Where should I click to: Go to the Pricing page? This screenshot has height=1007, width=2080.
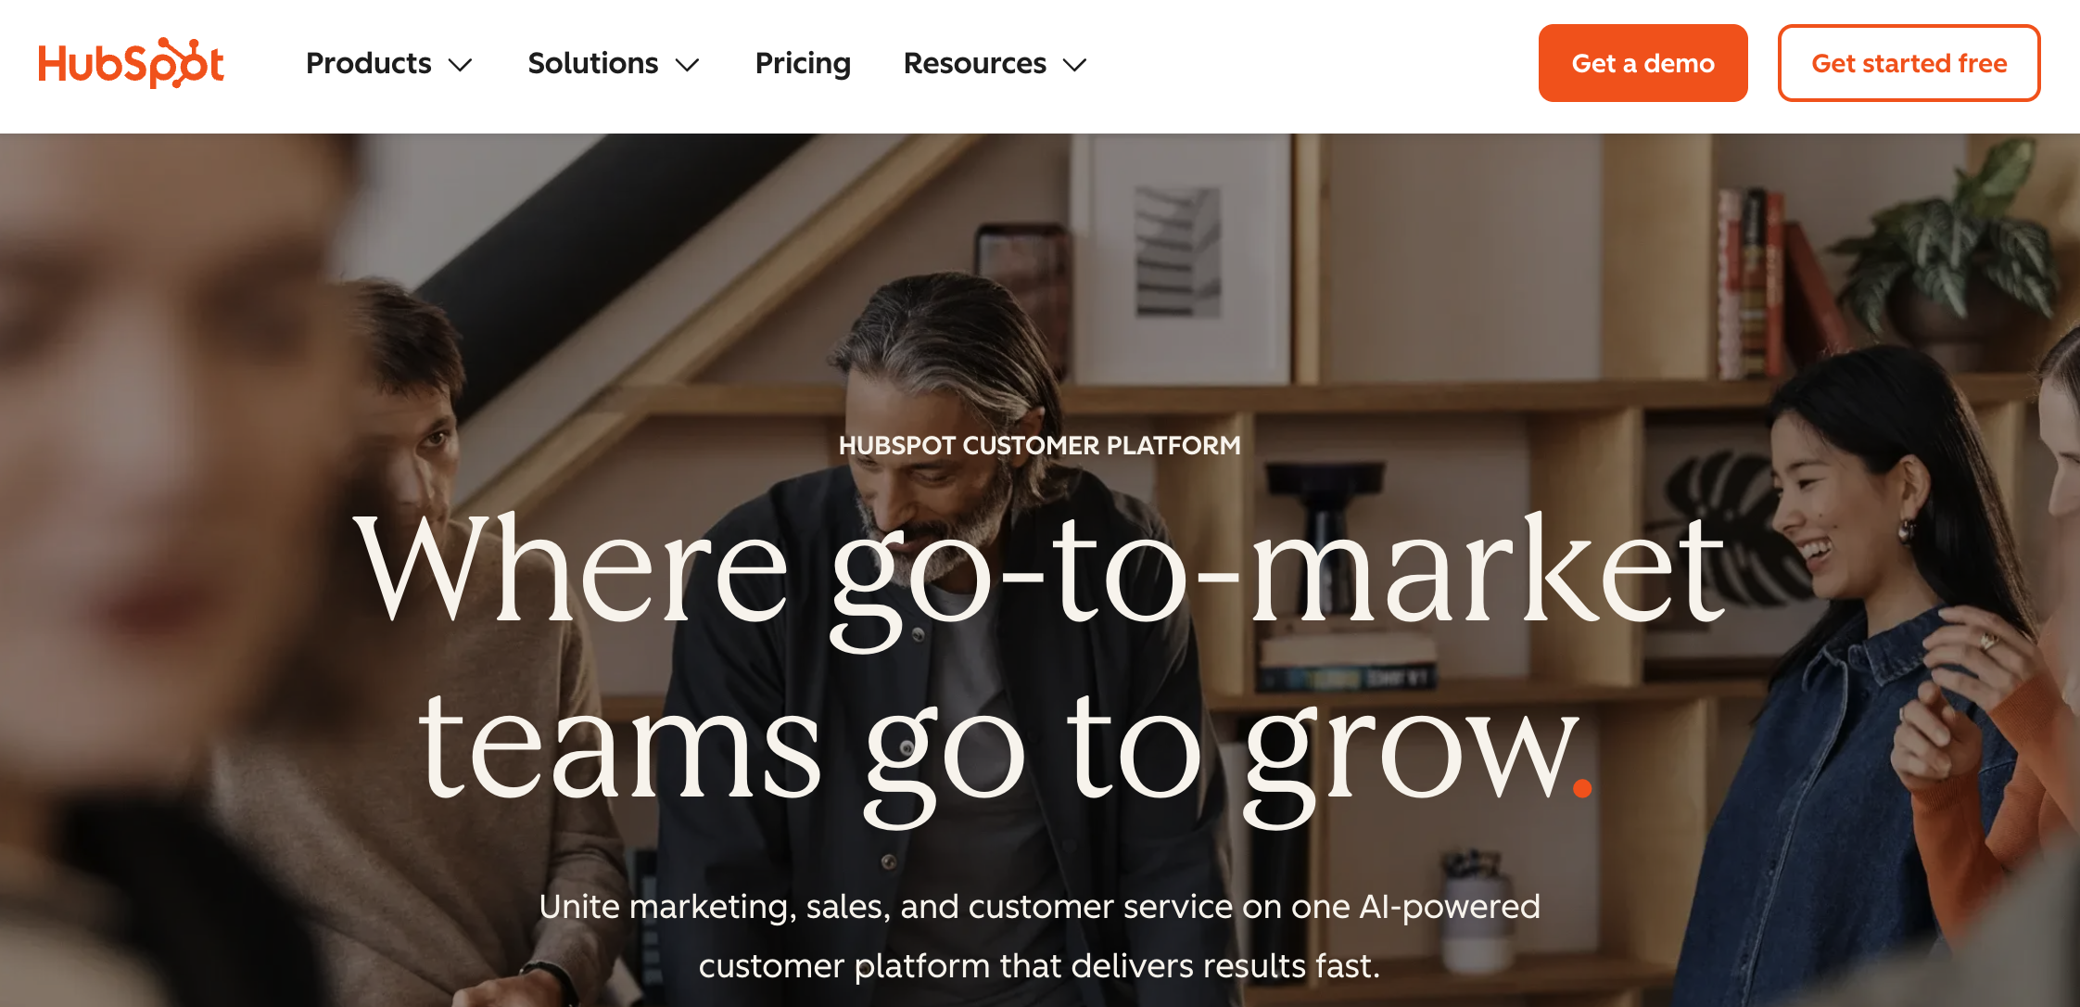[803, 63]
